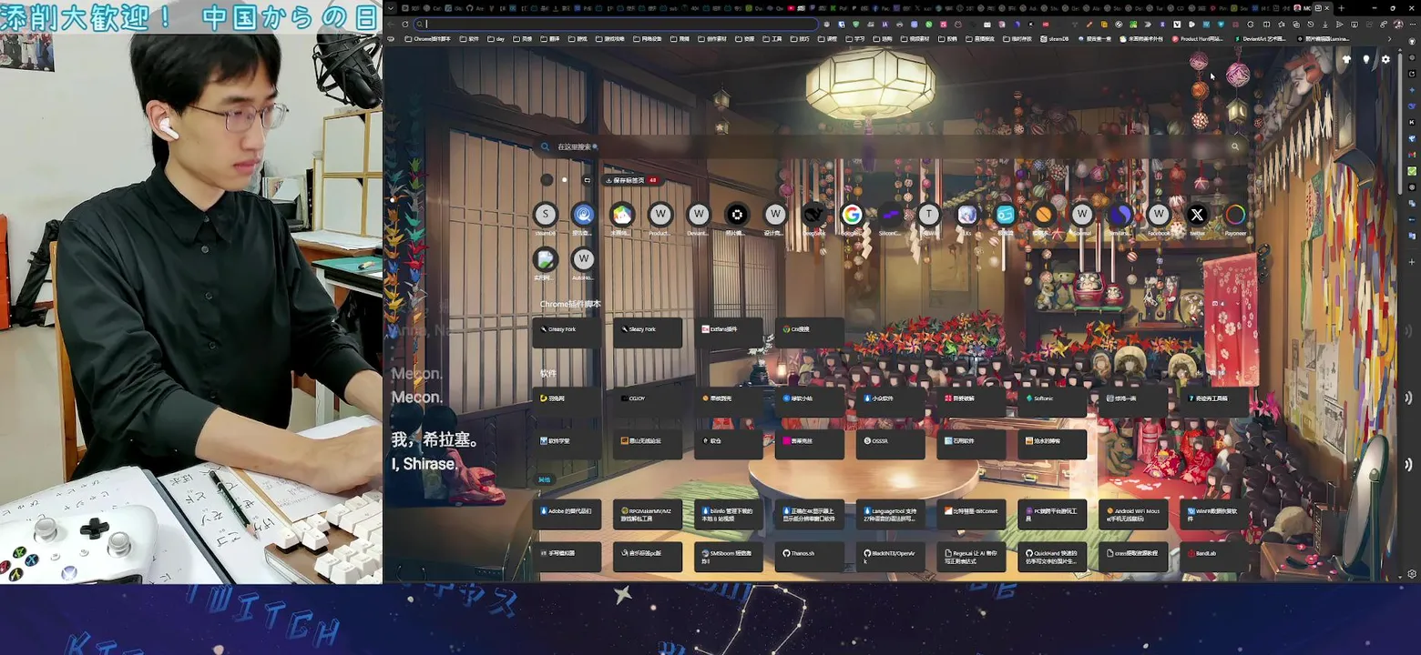This screenshot has height=655, width=1421.
Task: Open the DeepSeek speed-dial shortcut
Action: point(813,215)
